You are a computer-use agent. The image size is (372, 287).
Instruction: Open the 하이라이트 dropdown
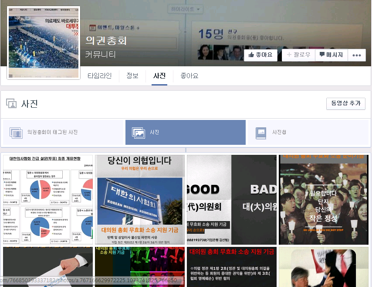click(x=185, y=9)
